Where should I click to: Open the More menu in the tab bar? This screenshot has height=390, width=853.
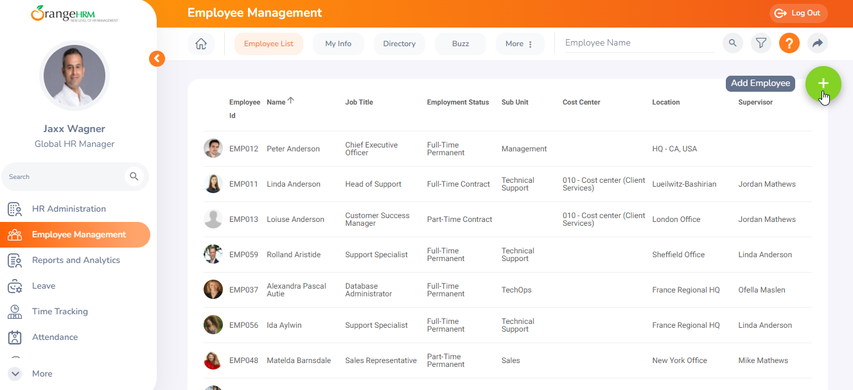[x=520, y=43]
